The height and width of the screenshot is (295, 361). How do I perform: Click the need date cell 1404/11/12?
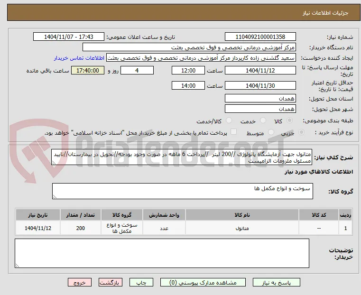38,228
